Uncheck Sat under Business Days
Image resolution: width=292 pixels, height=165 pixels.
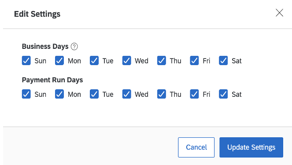(x=223, y=61)
